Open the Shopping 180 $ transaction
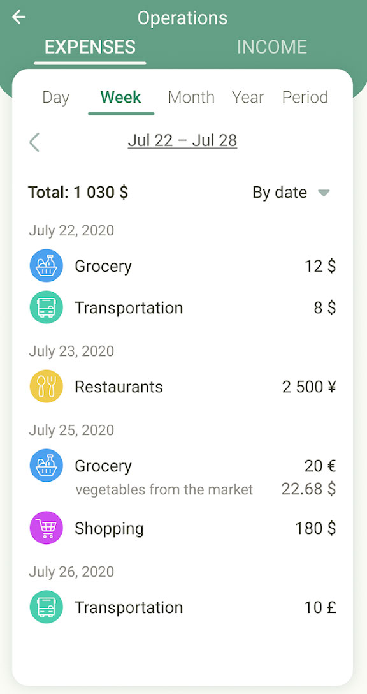 click(185, 528)
